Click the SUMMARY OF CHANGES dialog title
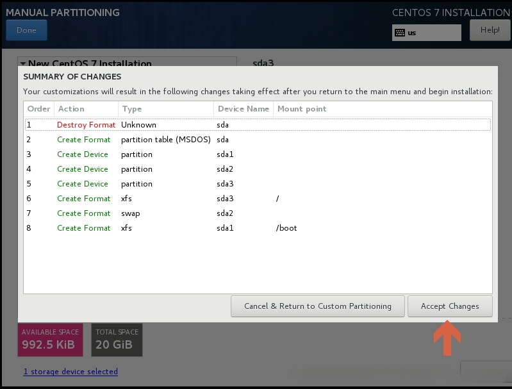This screenshot has height=389, width=512. point(72,76)
